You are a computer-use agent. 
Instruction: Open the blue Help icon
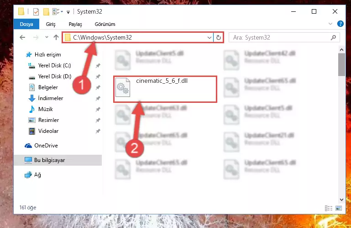tap(340, 24)
